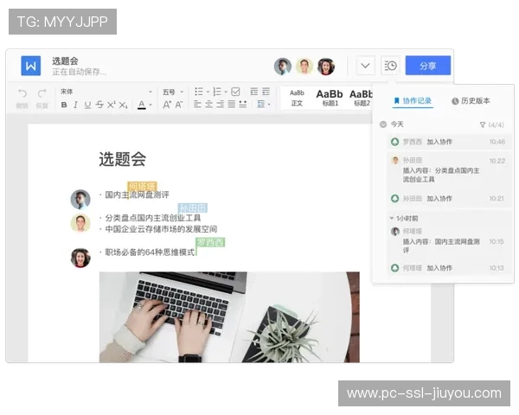Click the line 分类盘点国内主流创业工具
Image resolution: width=519 pixels, height=415 pixels.
click(x=153, y=218)
